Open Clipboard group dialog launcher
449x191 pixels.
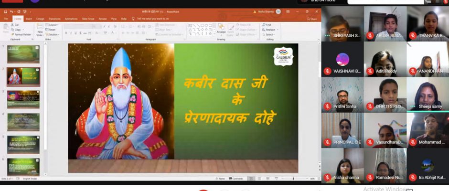click(x=32, y=39)
